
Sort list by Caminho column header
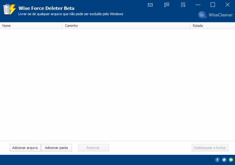pos(126,26)
